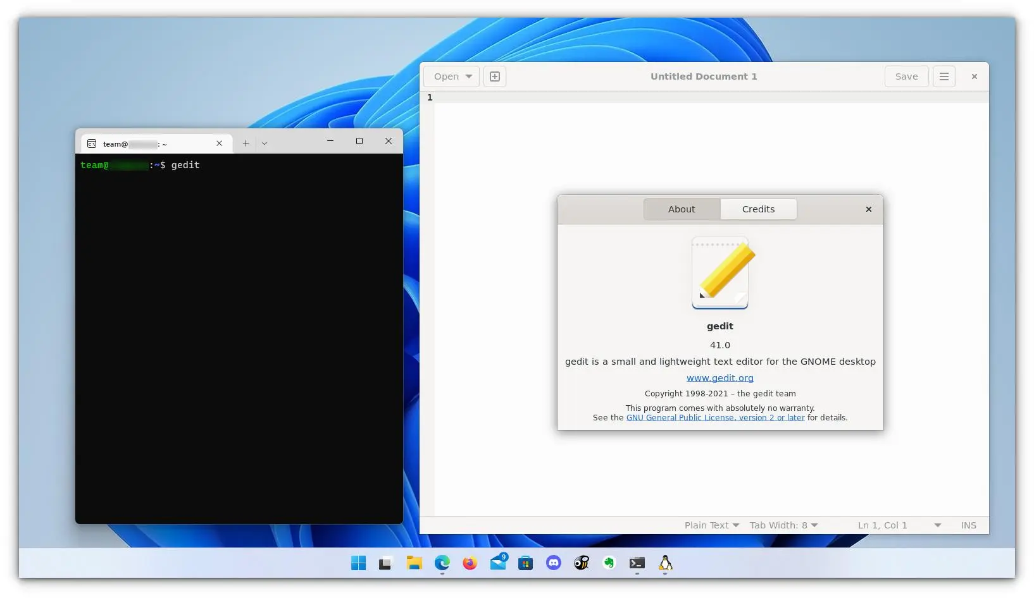
Task: Open Microsoft Edge from the taskbar
Action: point(442,563)
